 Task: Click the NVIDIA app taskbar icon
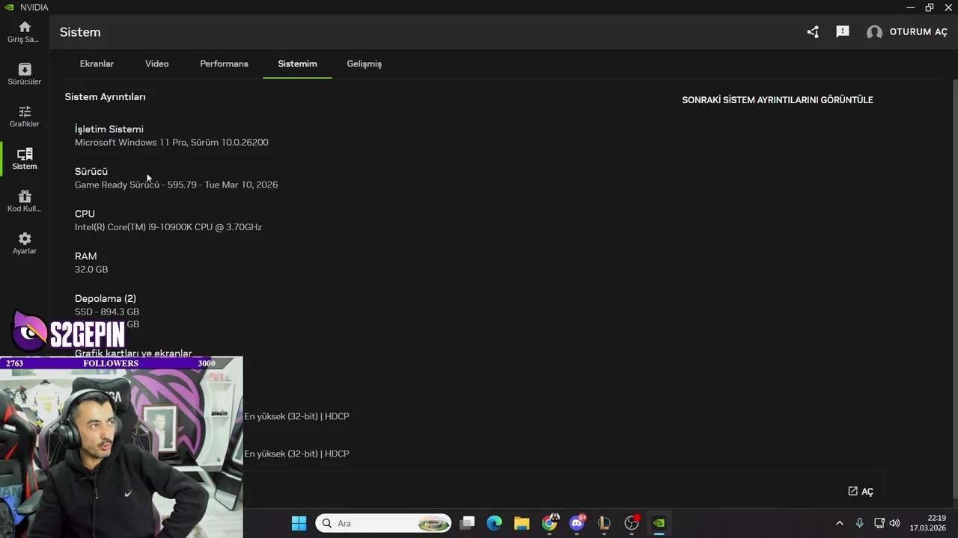point(659,523)
